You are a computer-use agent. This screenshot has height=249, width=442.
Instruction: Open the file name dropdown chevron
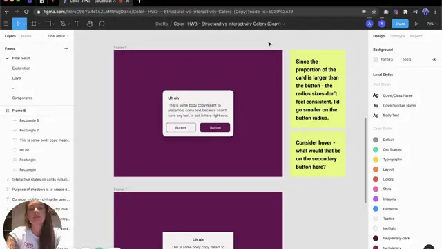coord(284,24)
